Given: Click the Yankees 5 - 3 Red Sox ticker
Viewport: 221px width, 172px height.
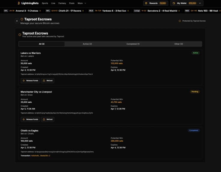Looking at the screenshot, I should pyautogui.click(x=114, y=11).
